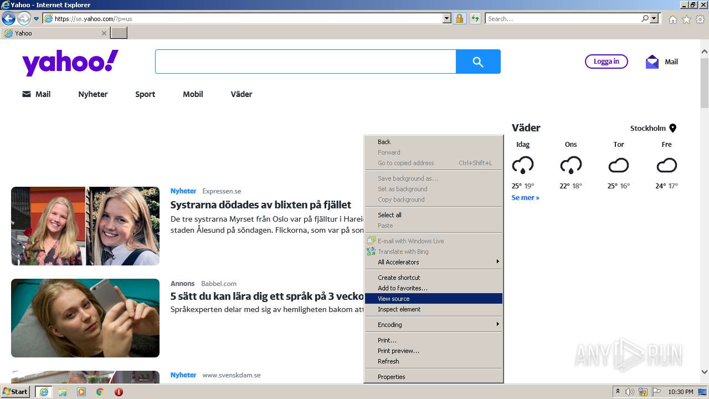Choose Refresh in context menu
The image size is (709, 399).
click(434, 361)
